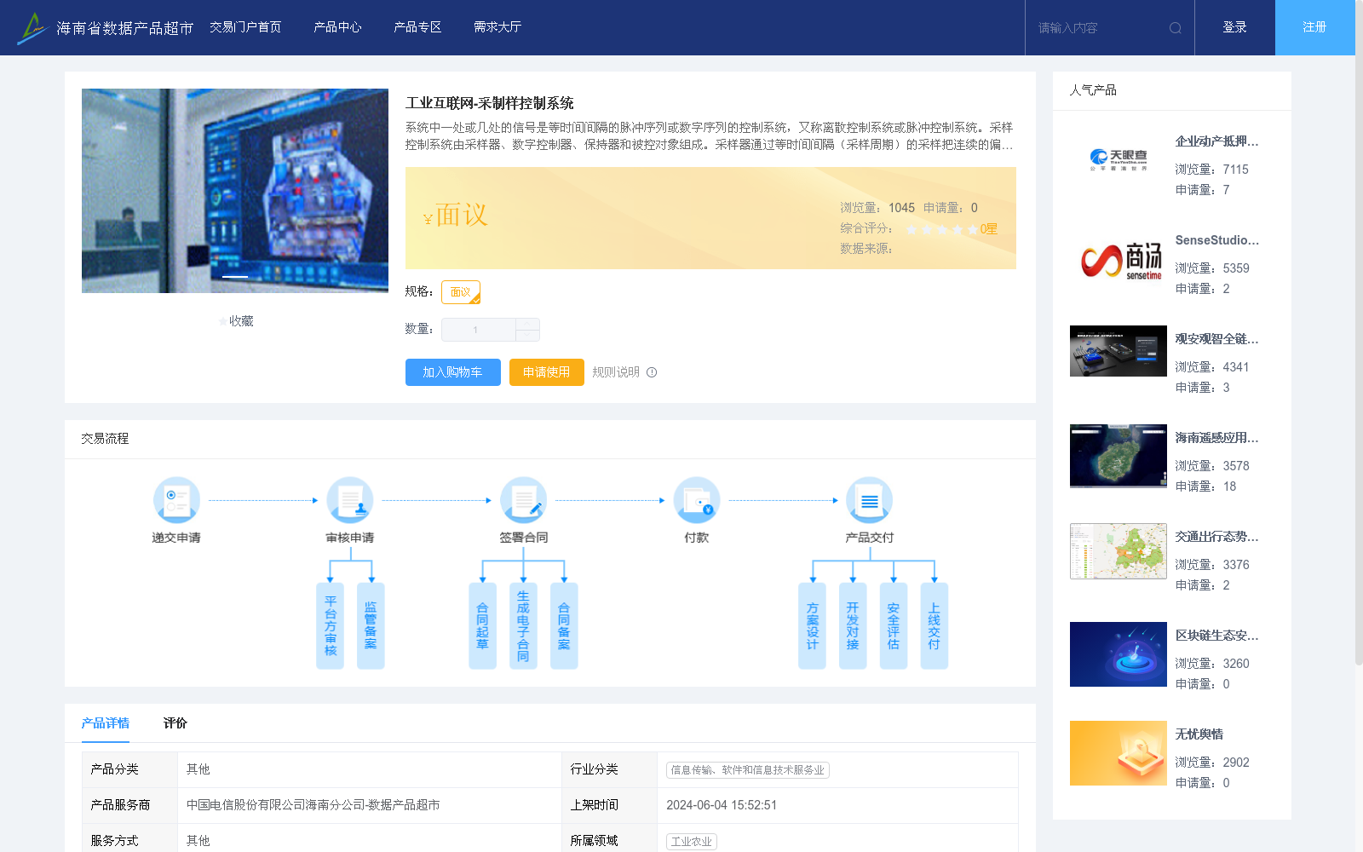The height and width of the screenshot is (852, 1363).
Task: Click the 生成电子合同 sub-step box
Action: click(x=523, y=626)
